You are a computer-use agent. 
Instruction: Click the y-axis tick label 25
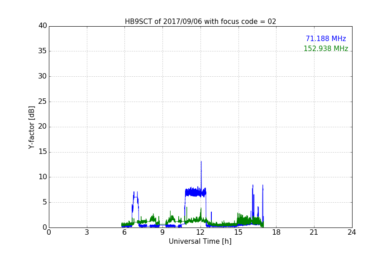43,102
